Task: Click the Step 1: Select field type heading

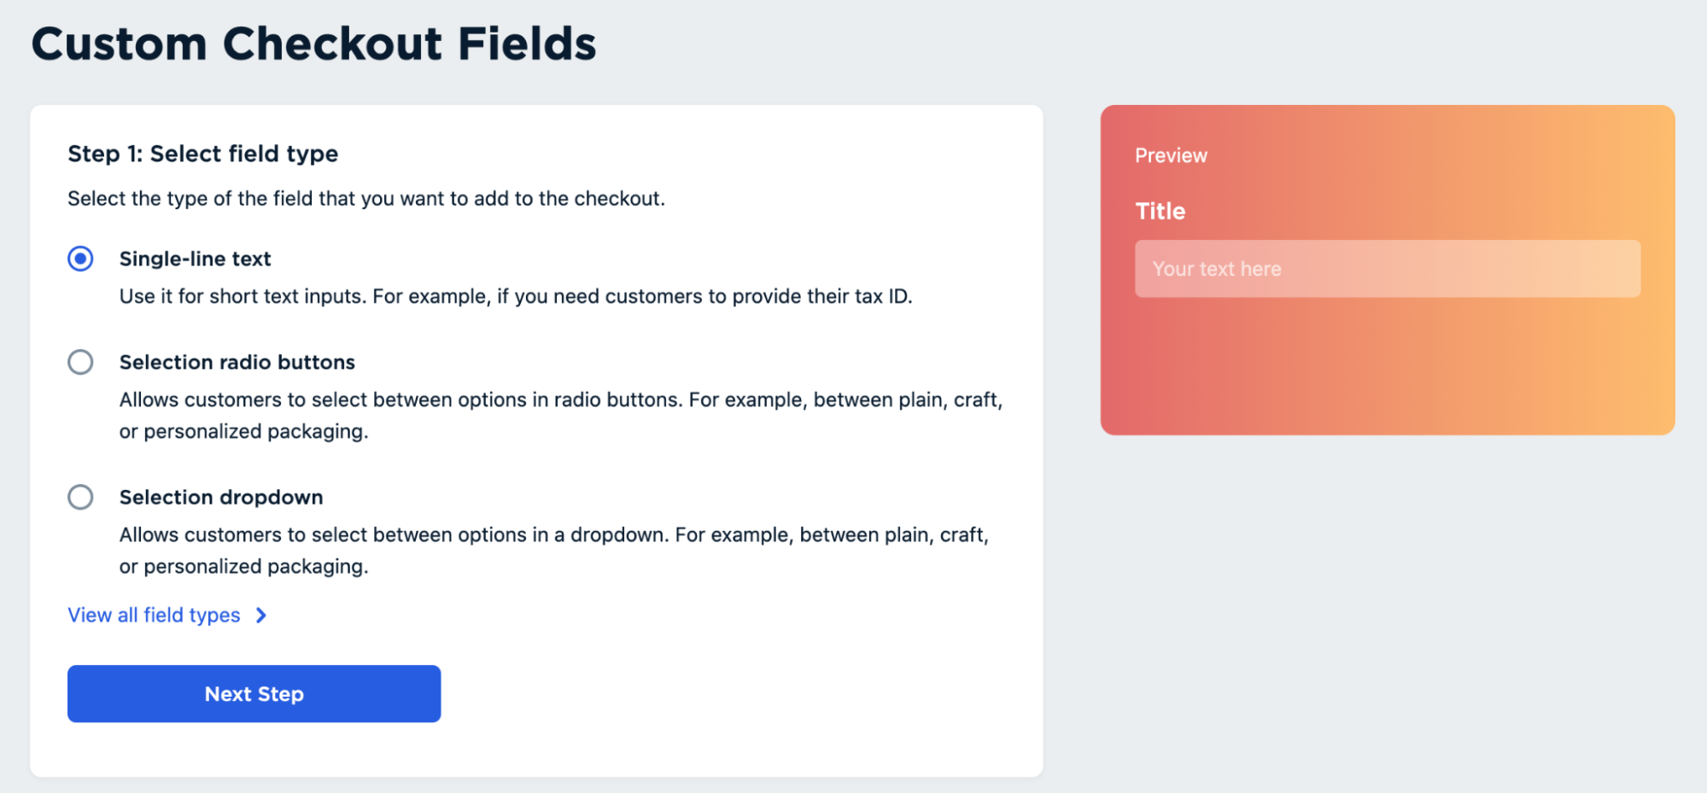Action: [x=202, y=154]
